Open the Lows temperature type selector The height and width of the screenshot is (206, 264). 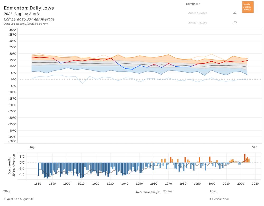coord(214,191)
